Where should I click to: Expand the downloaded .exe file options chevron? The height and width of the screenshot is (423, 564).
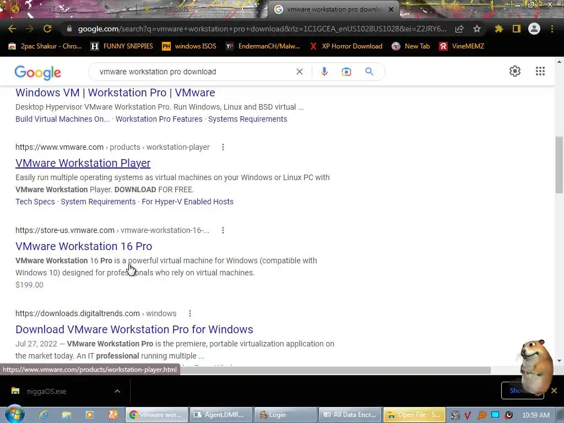tap(117, 391)
